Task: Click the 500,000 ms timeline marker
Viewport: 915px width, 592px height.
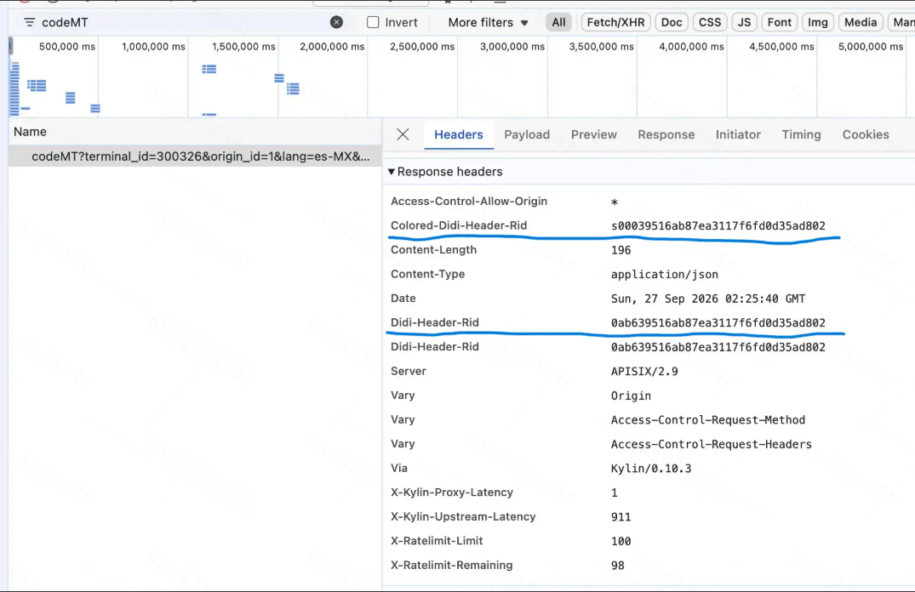Action: pos(66,47)
